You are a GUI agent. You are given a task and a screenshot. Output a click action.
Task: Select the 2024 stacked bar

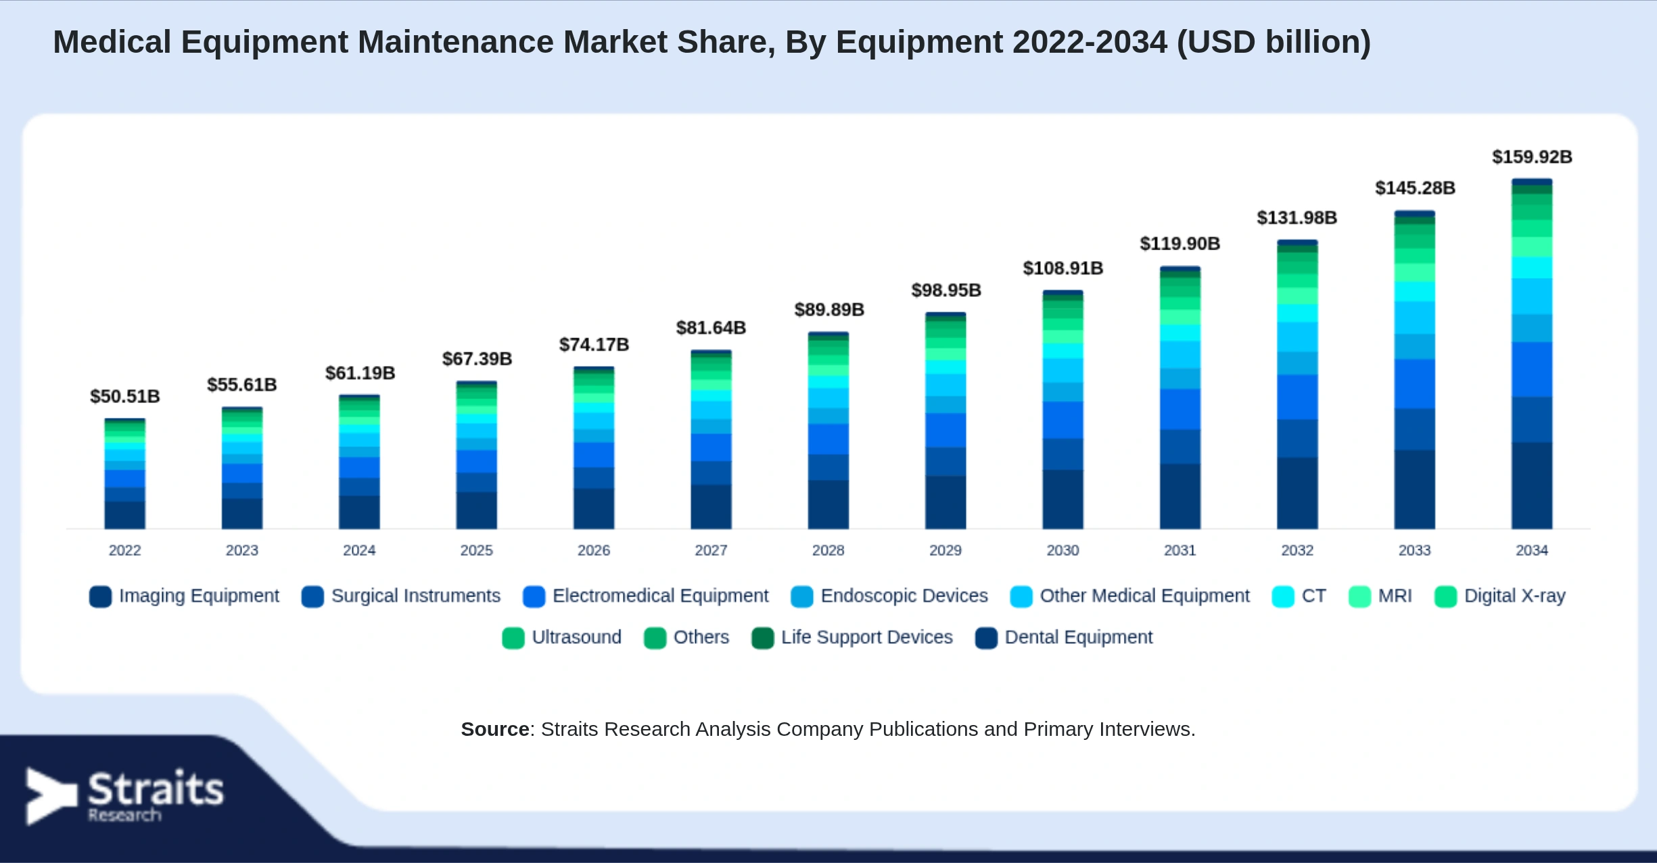(359, 462)
